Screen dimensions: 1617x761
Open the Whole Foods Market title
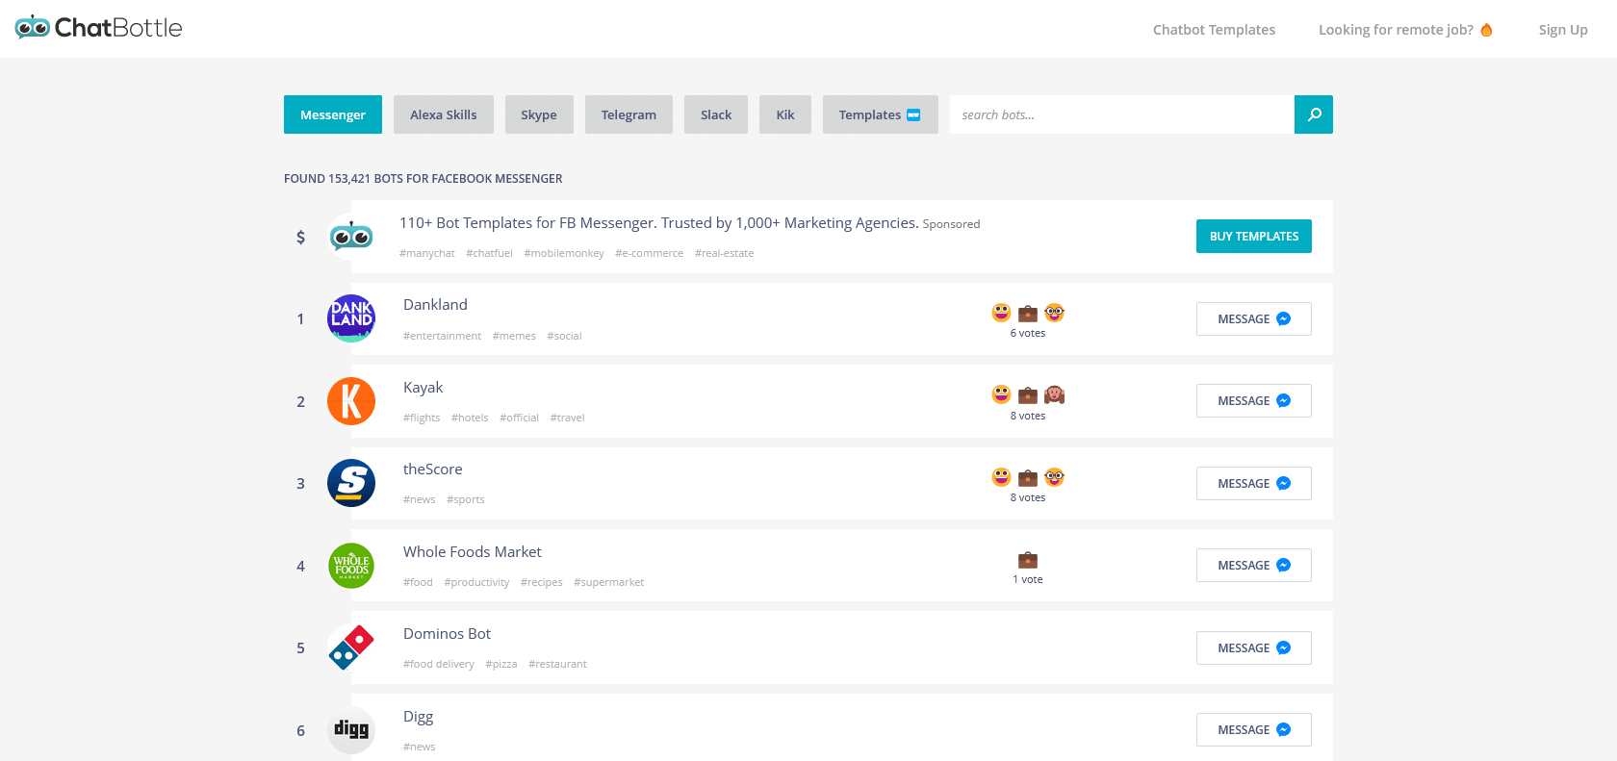[473, 552]
